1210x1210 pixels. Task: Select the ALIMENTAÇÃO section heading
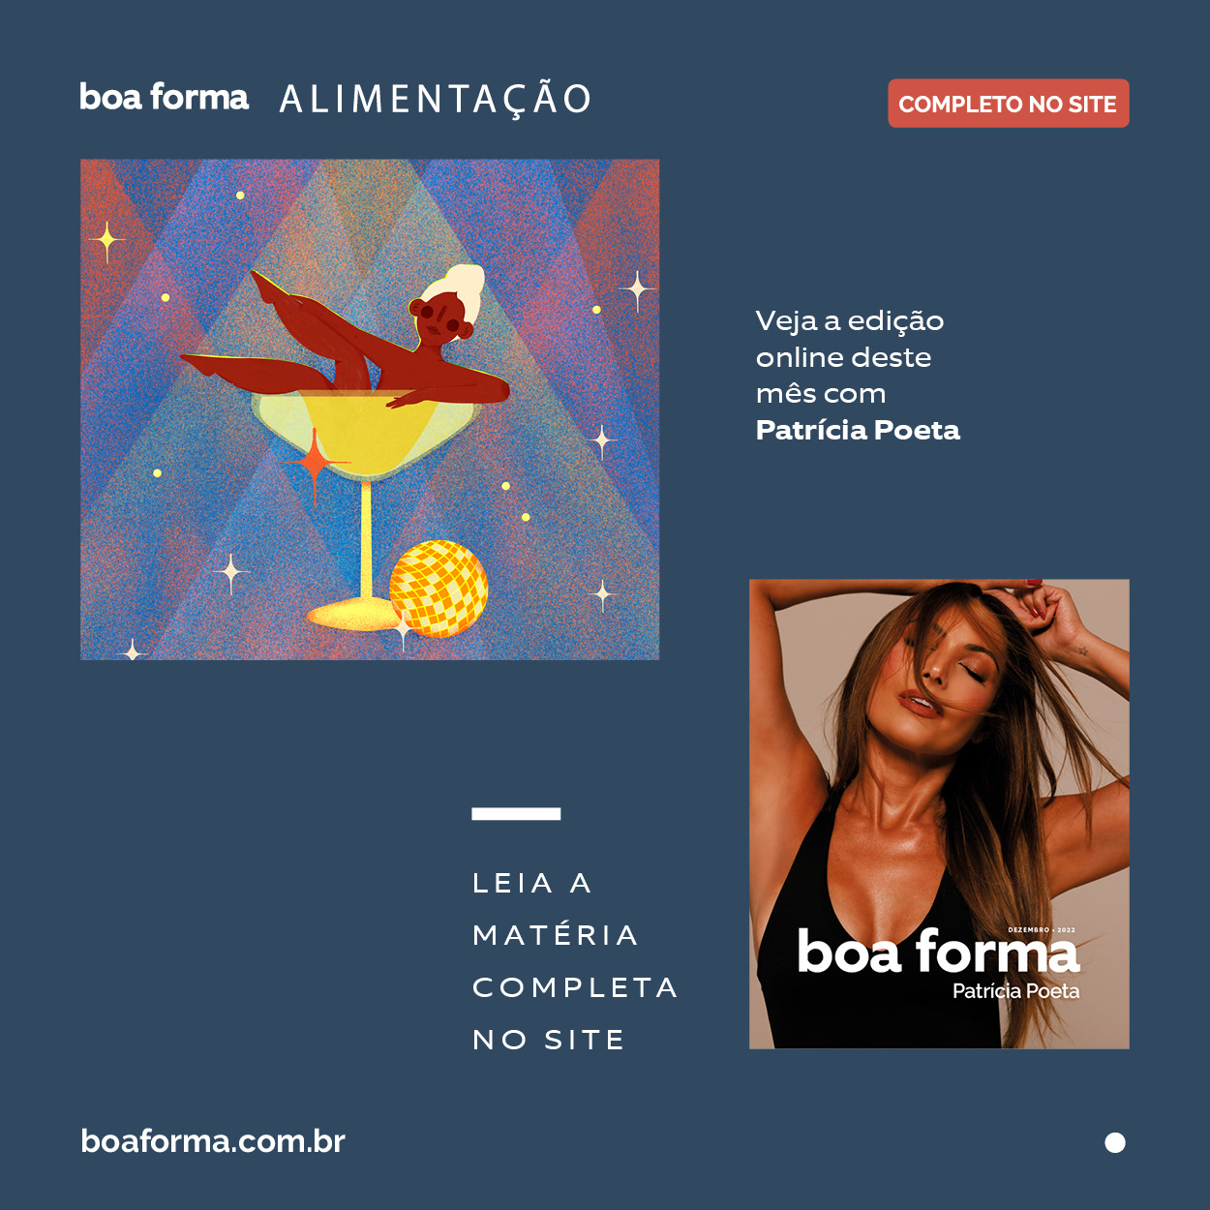click(x=436, y=99)
